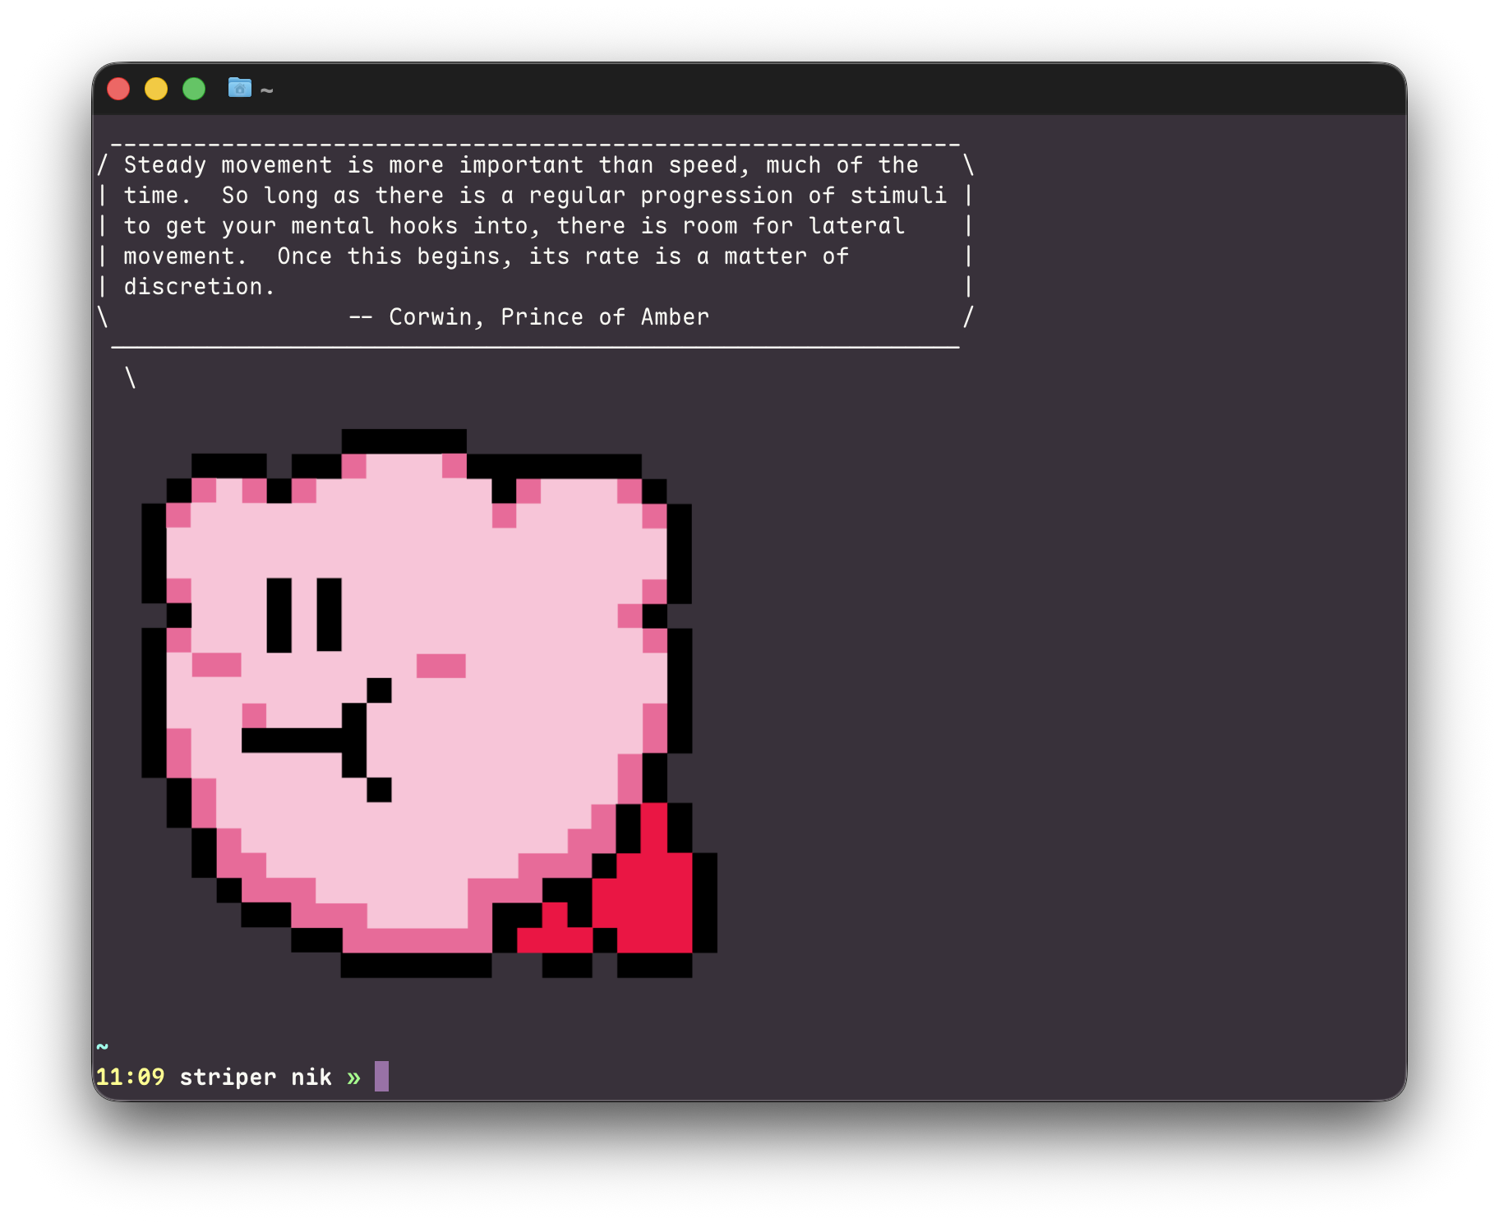This screenshot has height=1223, width=1499.
Task: Click the purple cursor block at the prompt
Action: click(x=381, y=1076)
